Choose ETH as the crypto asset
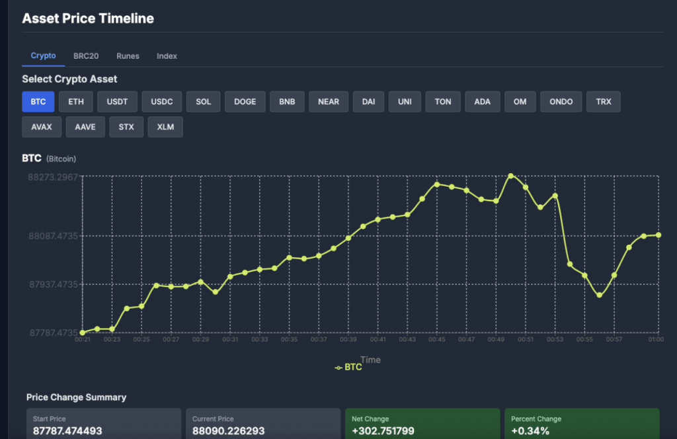The image size is (677, 439). coord(76,102)
